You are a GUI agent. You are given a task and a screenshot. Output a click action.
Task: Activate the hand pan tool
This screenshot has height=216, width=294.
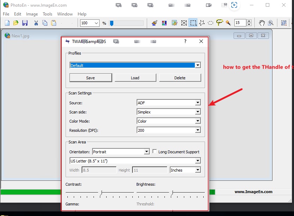[x=262, y=23]
